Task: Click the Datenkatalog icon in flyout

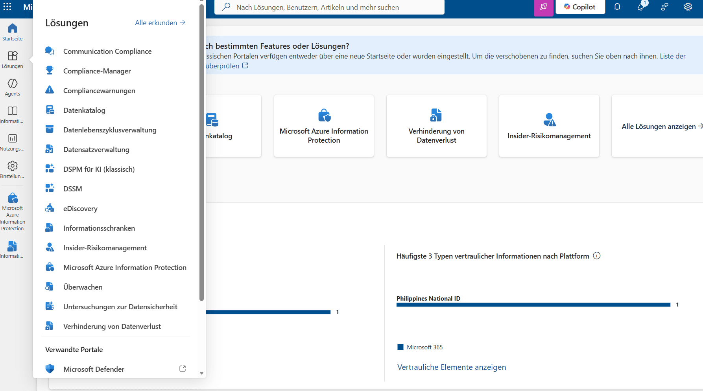Action: pyautogui.click(x=50, y=110)
